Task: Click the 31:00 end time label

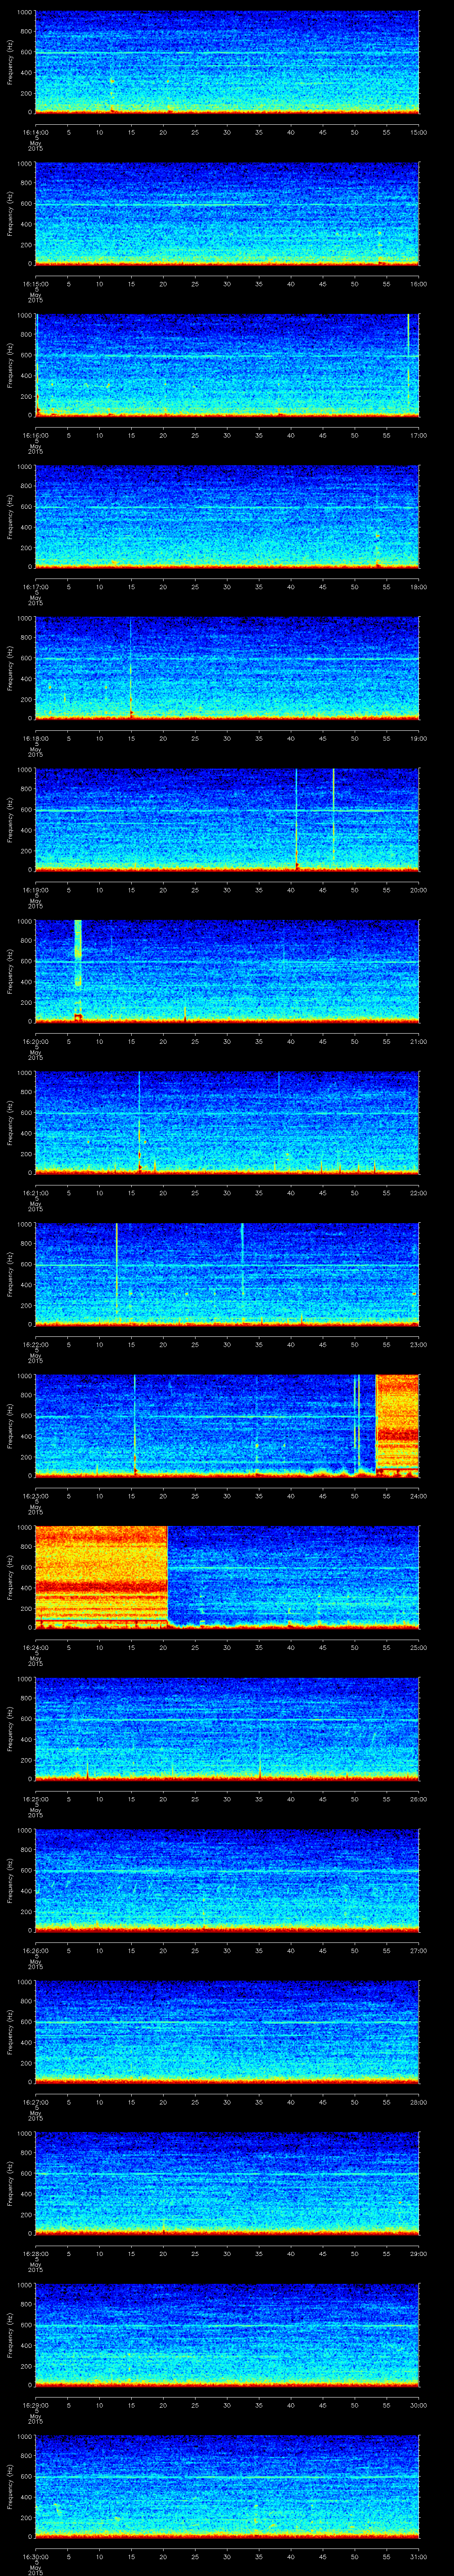Action: pyautogui.click(x=418, y=2556)
